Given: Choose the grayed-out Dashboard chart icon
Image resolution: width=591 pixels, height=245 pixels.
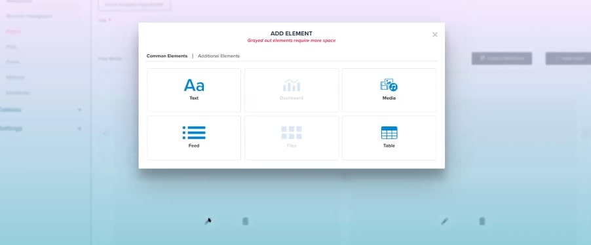Looking at the screenshot, I should [x=292, y=86].
